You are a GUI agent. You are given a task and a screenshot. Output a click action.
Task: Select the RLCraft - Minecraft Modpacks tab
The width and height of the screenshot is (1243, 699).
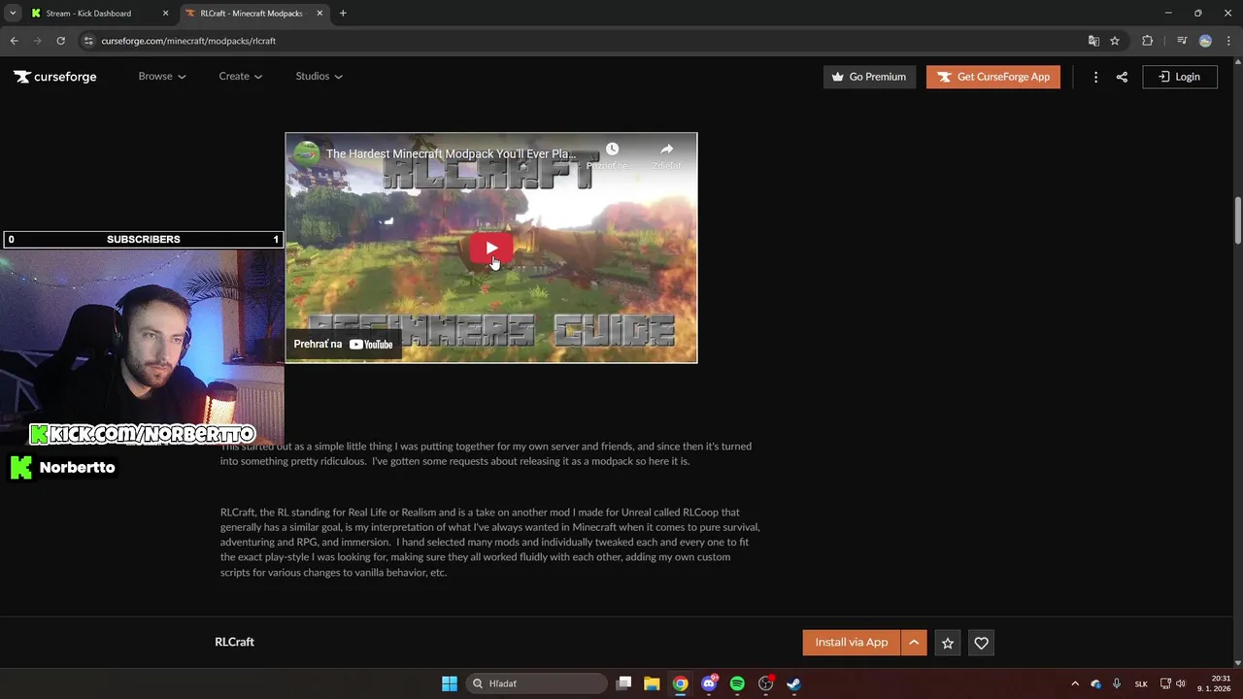coord(251,14)
